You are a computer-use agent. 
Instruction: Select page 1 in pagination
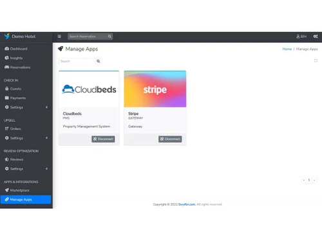[309, 180]
